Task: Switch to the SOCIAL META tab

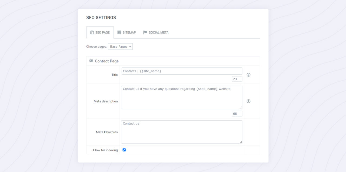Action: pos(158,32)
